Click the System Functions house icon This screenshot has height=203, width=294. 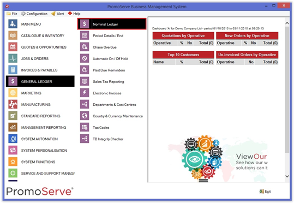coord(13,162)
